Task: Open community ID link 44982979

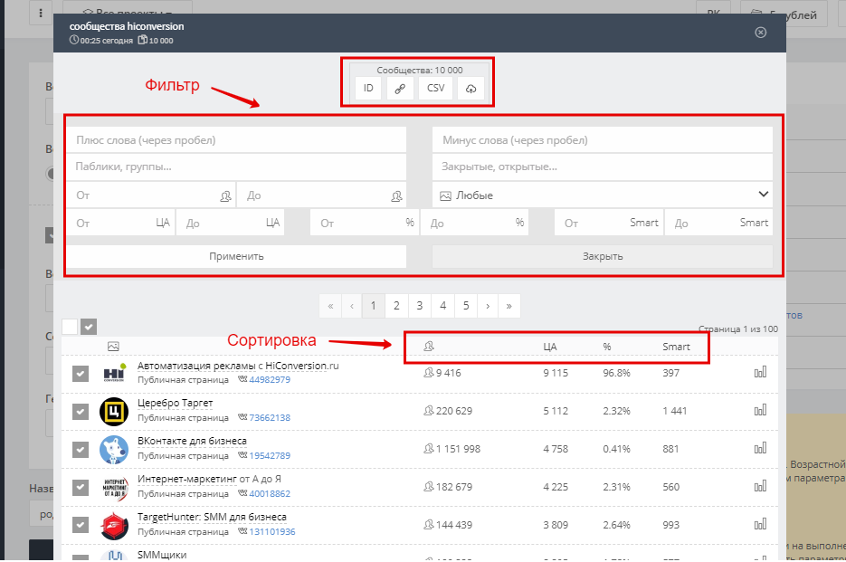Action: 270,379
